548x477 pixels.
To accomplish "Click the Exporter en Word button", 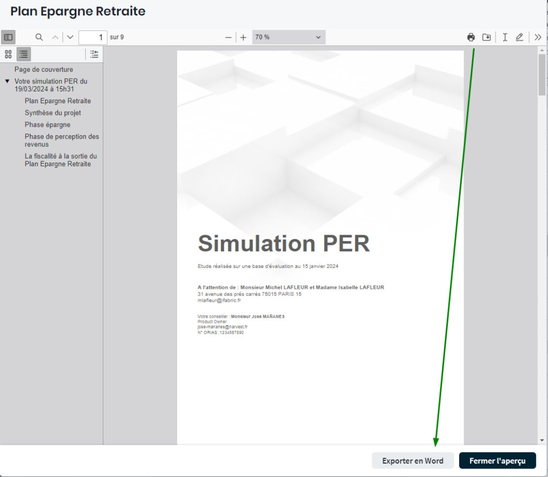I will (x=413, y=460).
